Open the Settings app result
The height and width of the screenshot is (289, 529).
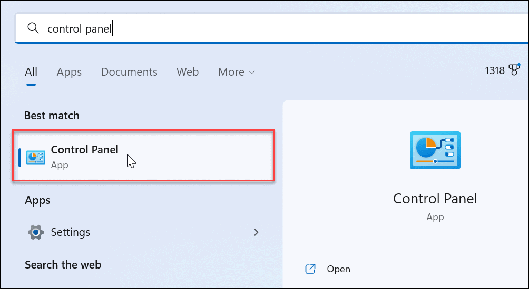[x=71, y=232]
